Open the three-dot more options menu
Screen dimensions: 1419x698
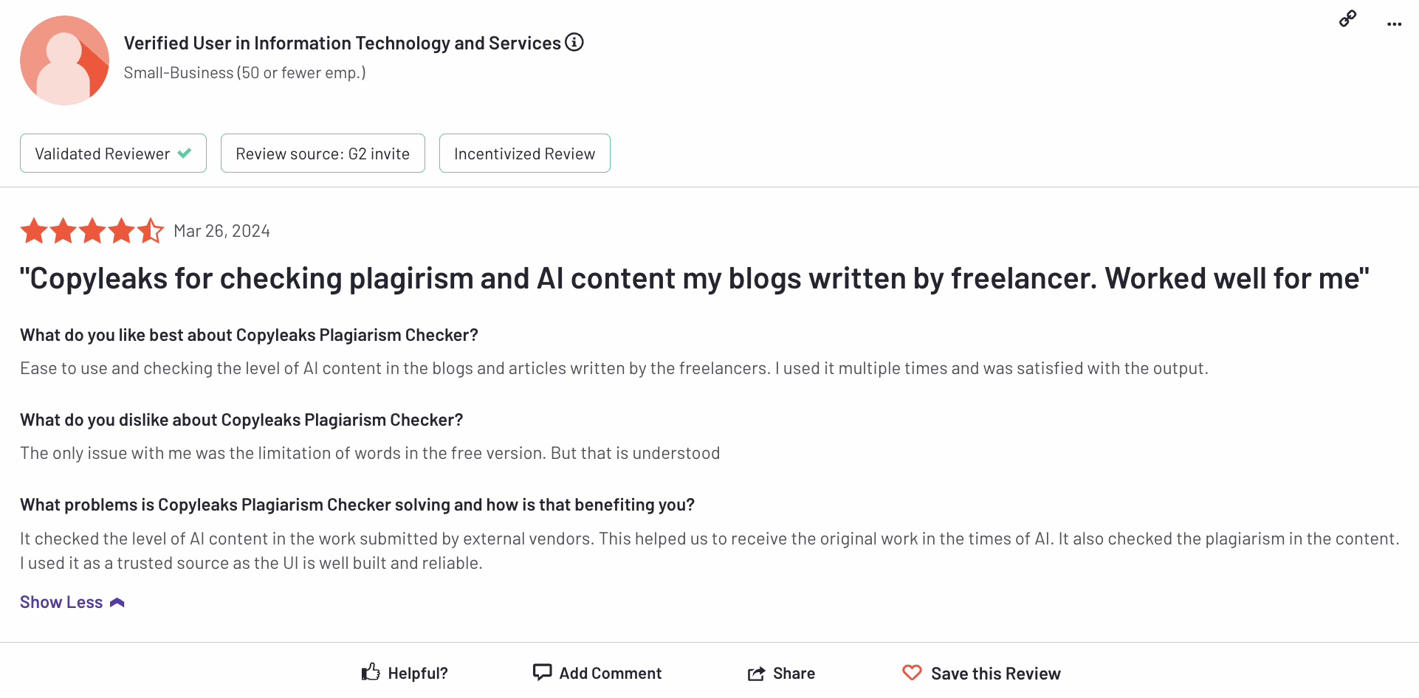(1394, 24)
